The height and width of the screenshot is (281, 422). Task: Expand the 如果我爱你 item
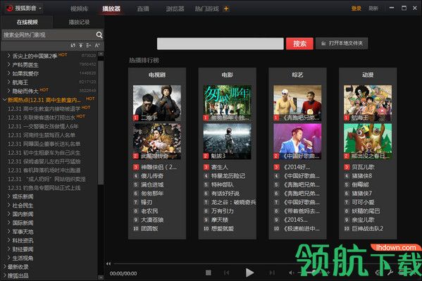(8, 73)
